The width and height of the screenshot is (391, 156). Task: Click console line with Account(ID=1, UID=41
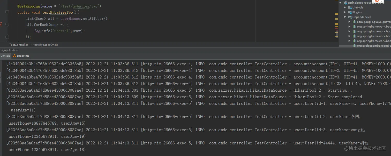[198, 64]
